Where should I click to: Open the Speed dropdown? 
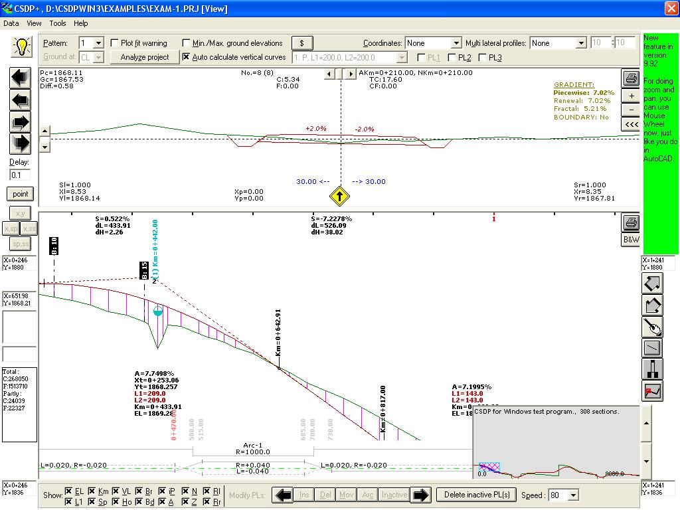coord(573,495)
